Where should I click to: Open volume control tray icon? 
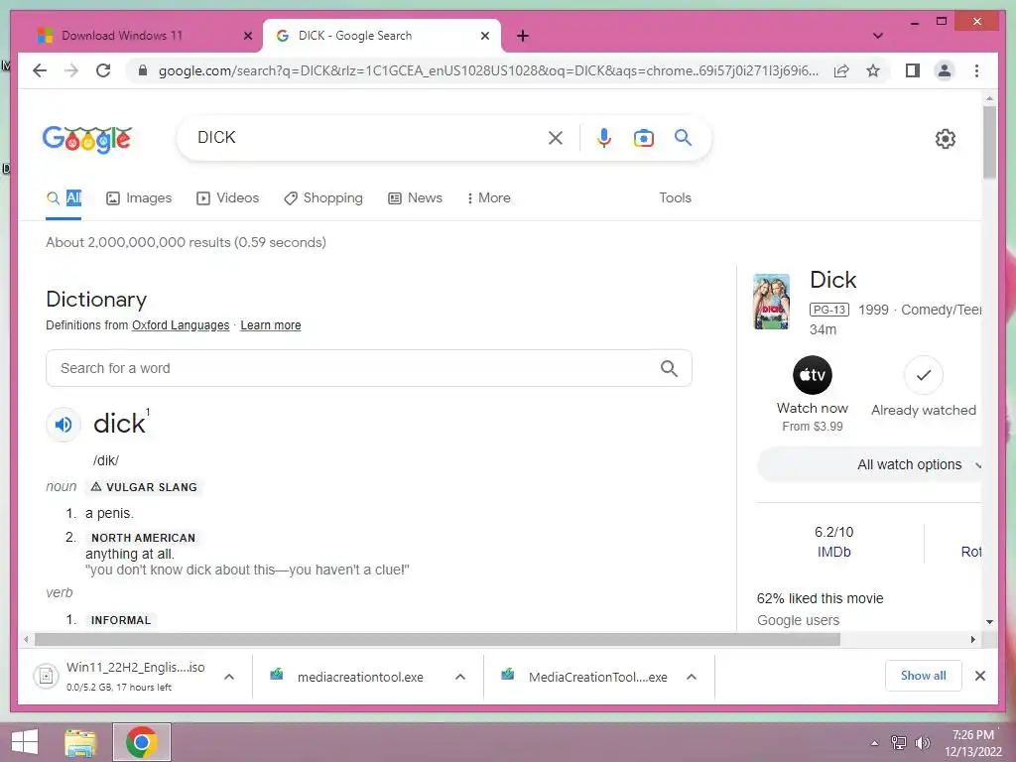[922, 742]
